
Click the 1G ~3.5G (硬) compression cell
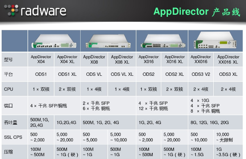[228, 152]
